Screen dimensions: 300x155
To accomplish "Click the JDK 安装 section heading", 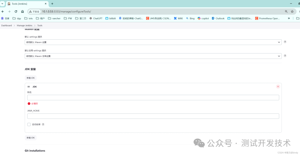I will [30, 69].
